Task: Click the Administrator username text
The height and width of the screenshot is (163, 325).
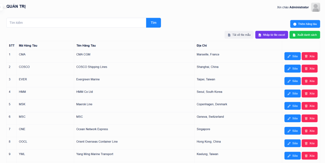Action: 299,7
